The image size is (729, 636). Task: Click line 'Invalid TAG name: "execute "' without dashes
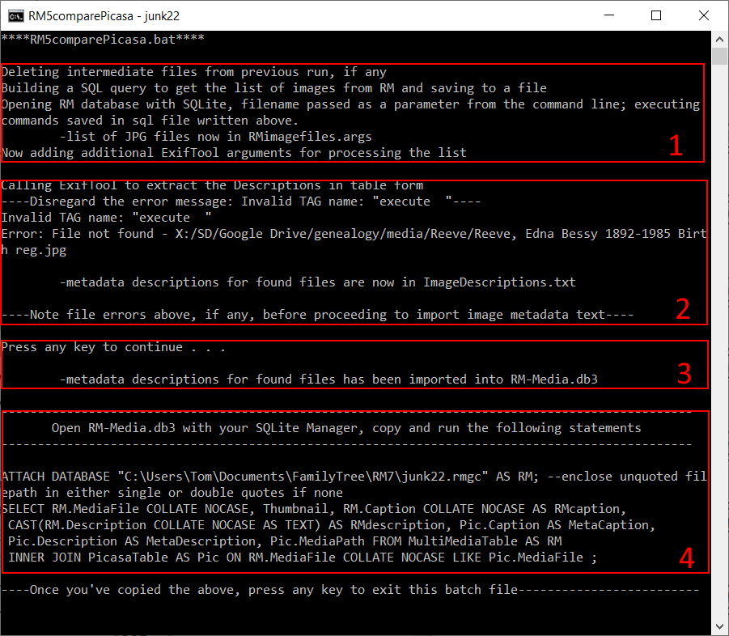click(x=107, y=218)
